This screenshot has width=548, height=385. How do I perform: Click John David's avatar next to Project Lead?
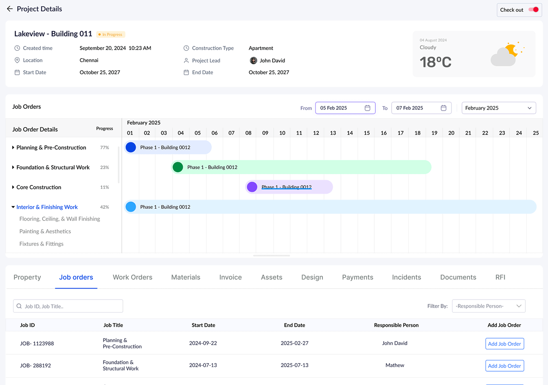(253, 61)
